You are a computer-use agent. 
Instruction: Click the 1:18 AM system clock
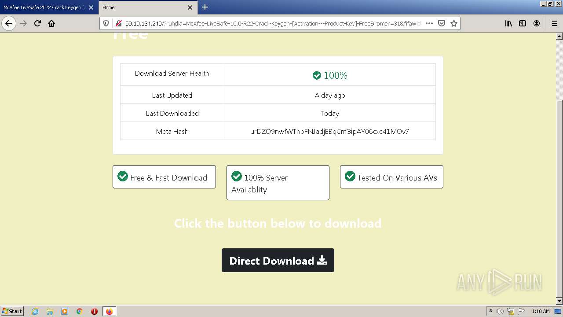pyautogui.click(x=541, y=311)
